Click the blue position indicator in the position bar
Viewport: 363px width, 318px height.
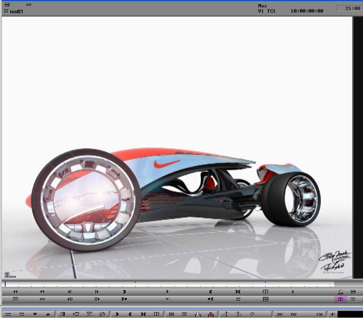click(x=5, y=284)
